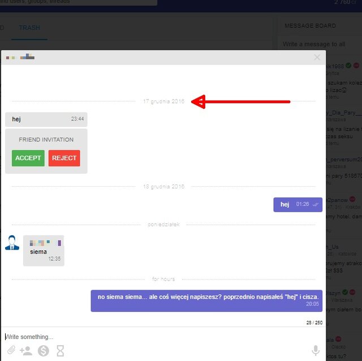Click the microphone voice message icon
This screenshot has width=362, height=361.
[316, 351]
